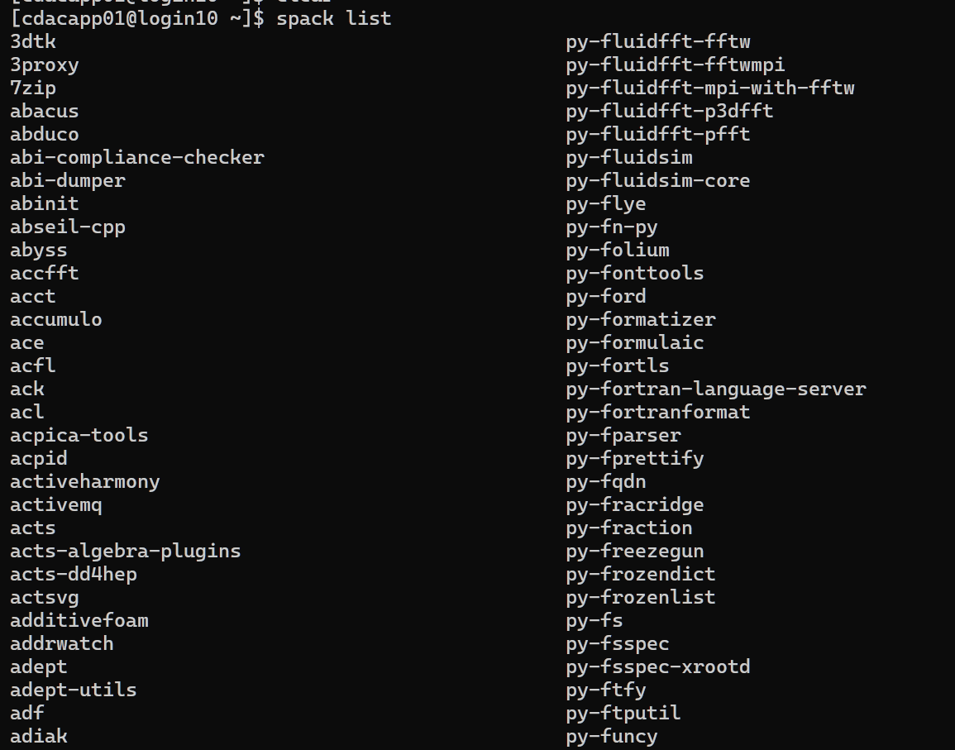Click the py-fluidfft-mpi-with-fftw entry
955x750 pixels.
(x=710, y=88)
